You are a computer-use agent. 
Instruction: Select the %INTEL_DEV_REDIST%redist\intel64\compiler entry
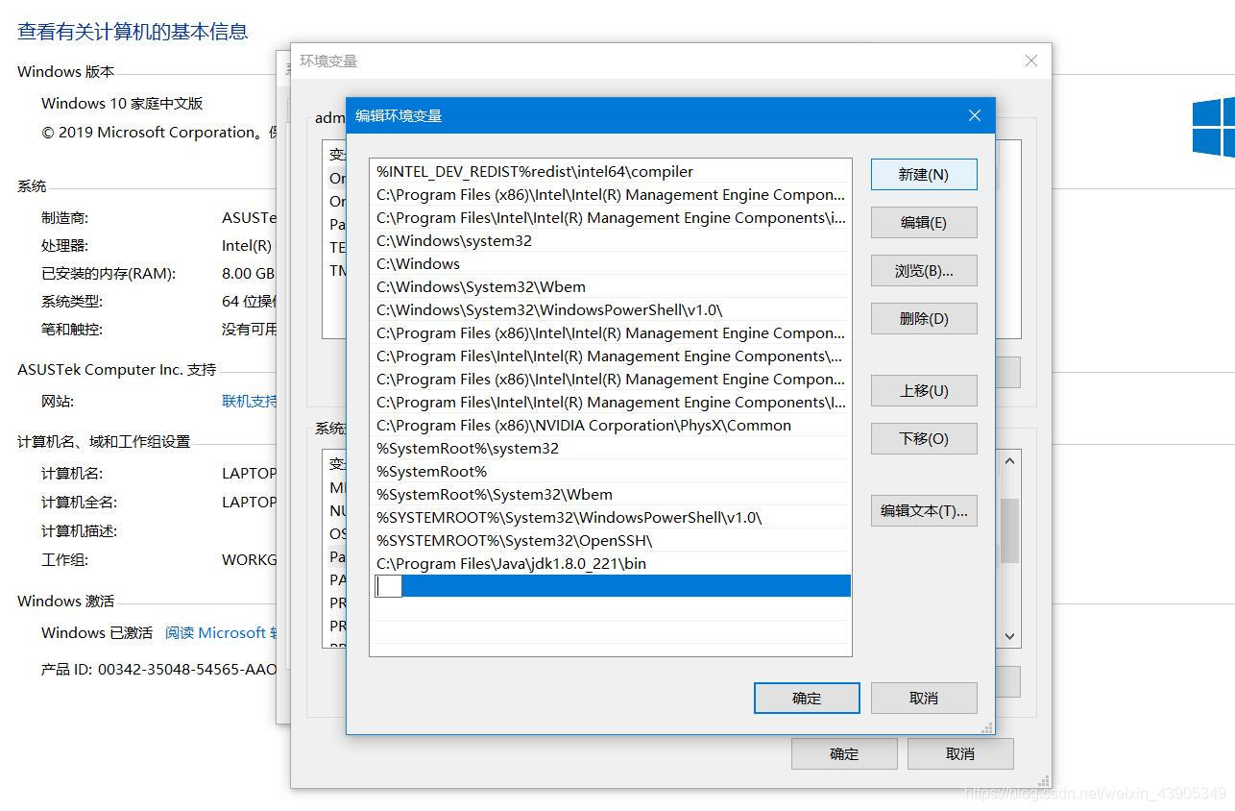(x=611, y=172)
